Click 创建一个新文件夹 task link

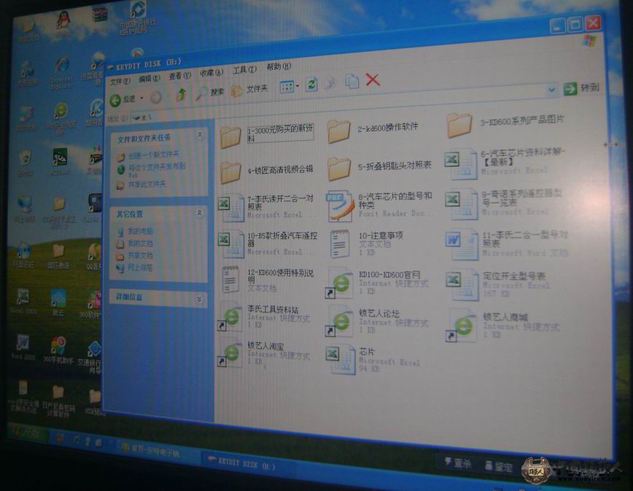(149, 155)
